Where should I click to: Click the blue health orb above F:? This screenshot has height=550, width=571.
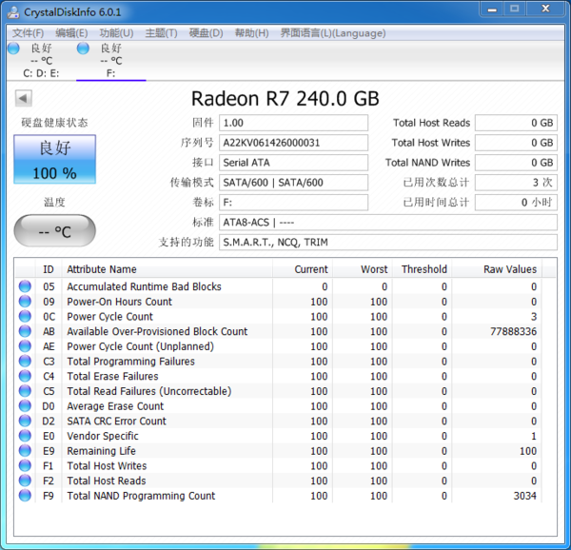pos(83,48)
